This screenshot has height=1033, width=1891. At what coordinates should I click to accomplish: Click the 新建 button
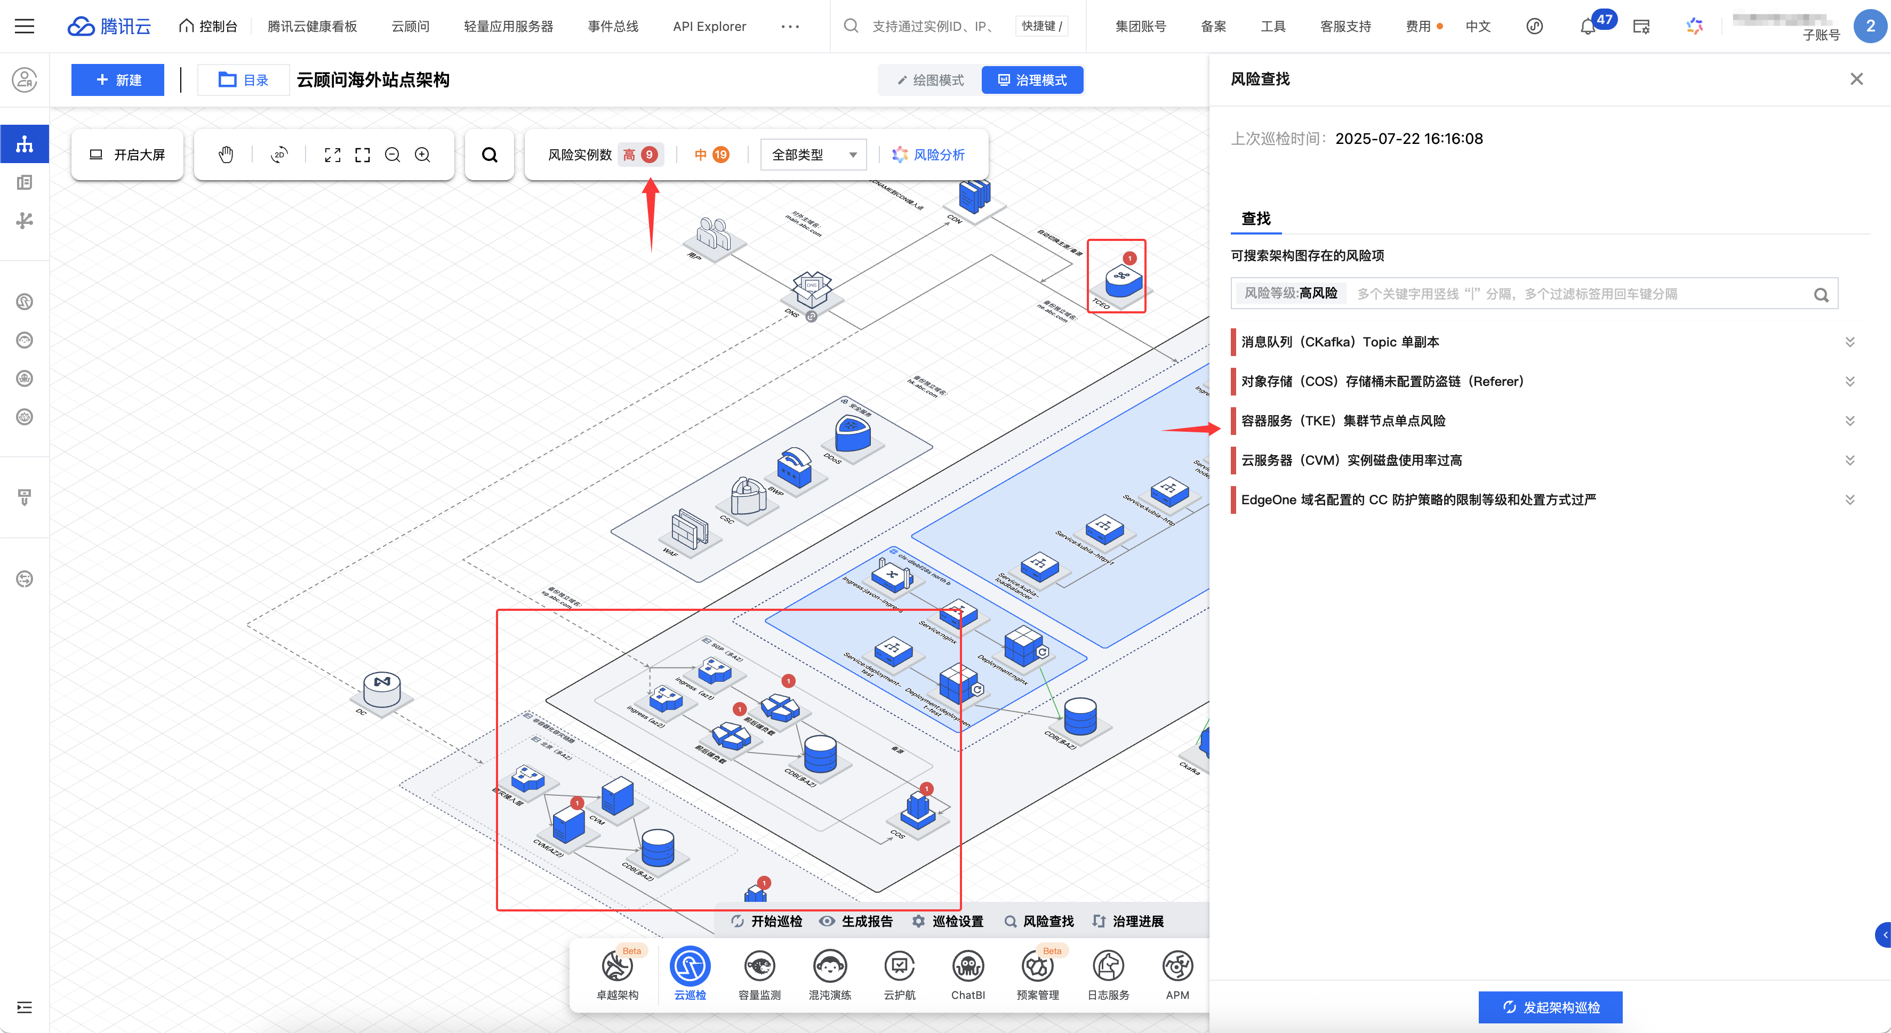117,80
